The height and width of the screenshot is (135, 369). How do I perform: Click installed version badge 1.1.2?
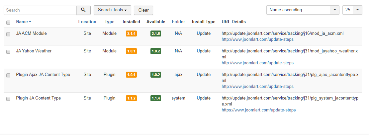point(131,98)
